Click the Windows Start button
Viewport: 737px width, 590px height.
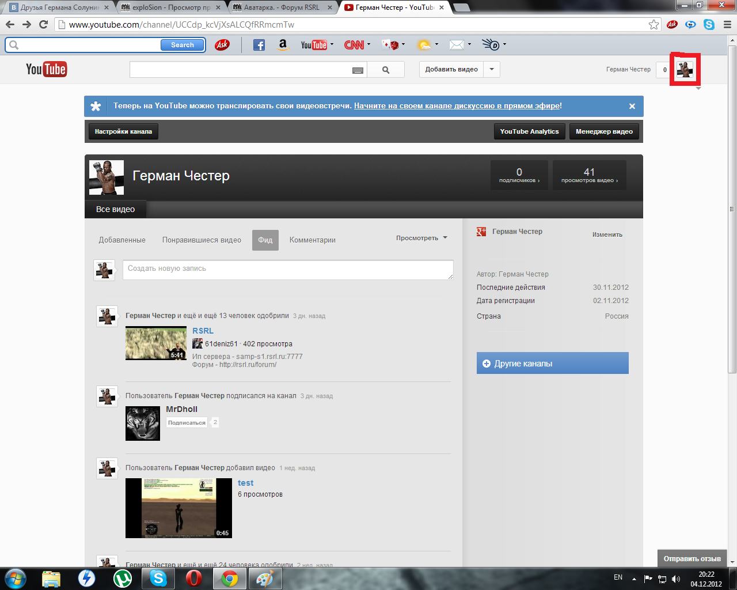coord(15,578)
